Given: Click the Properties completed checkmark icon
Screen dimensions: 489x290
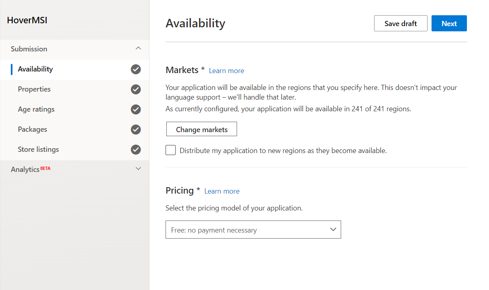Looking at the screenshot, I should point(136,90).
